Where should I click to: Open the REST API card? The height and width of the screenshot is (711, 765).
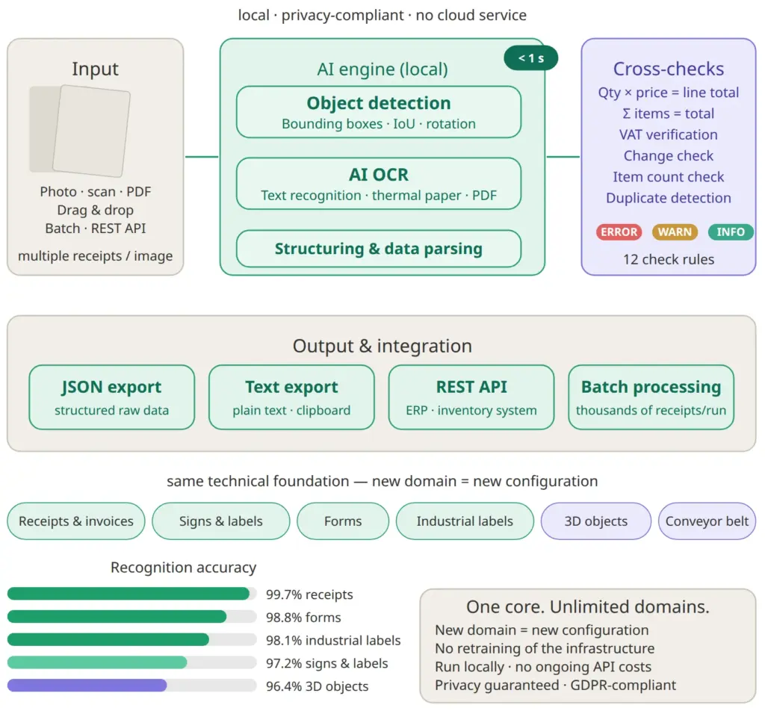click(471, 397)
